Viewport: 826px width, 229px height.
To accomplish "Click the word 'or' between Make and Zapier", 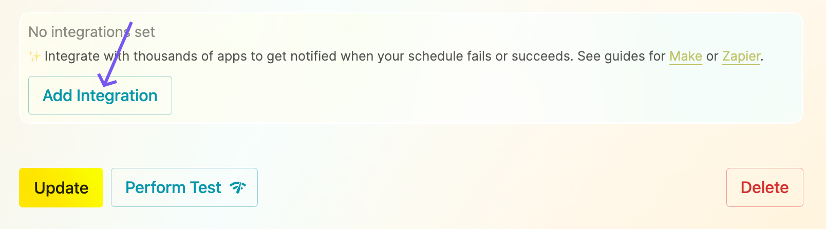I will [x=712, y=56].
